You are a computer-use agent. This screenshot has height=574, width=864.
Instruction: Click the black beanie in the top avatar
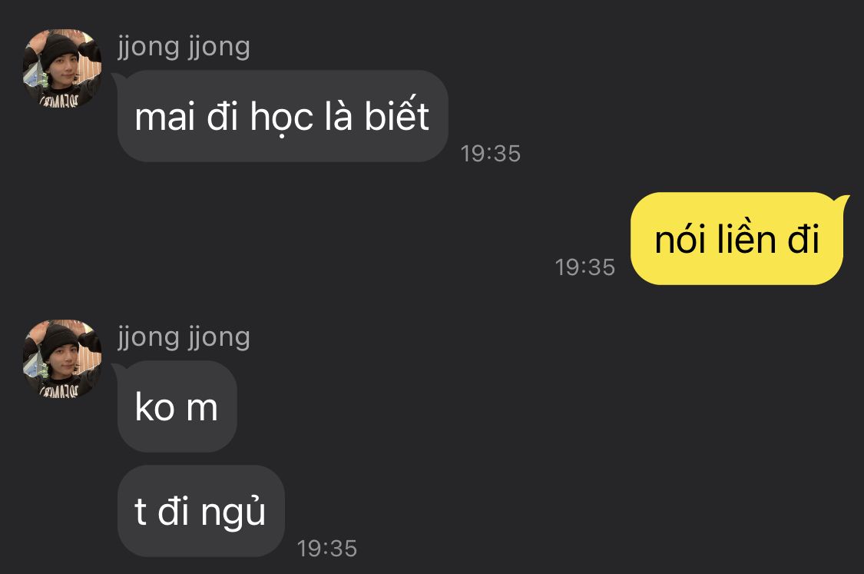pos(59,50)
